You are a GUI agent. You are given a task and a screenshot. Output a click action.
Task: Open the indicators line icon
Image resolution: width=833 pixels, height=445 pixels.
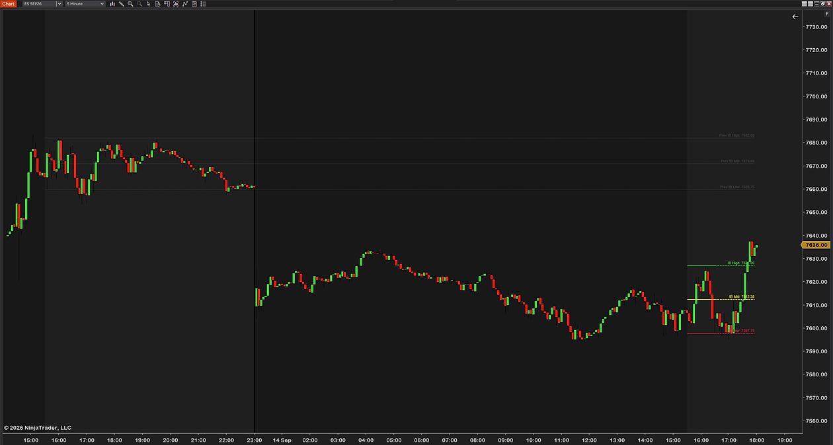tap(184, 4)
